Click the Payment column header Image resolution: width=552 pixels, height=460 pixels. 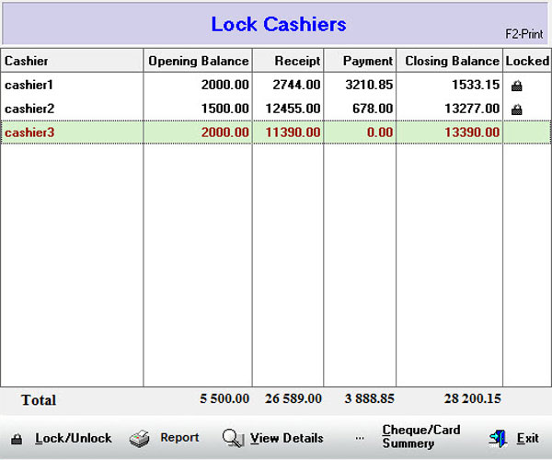[367, 61]
